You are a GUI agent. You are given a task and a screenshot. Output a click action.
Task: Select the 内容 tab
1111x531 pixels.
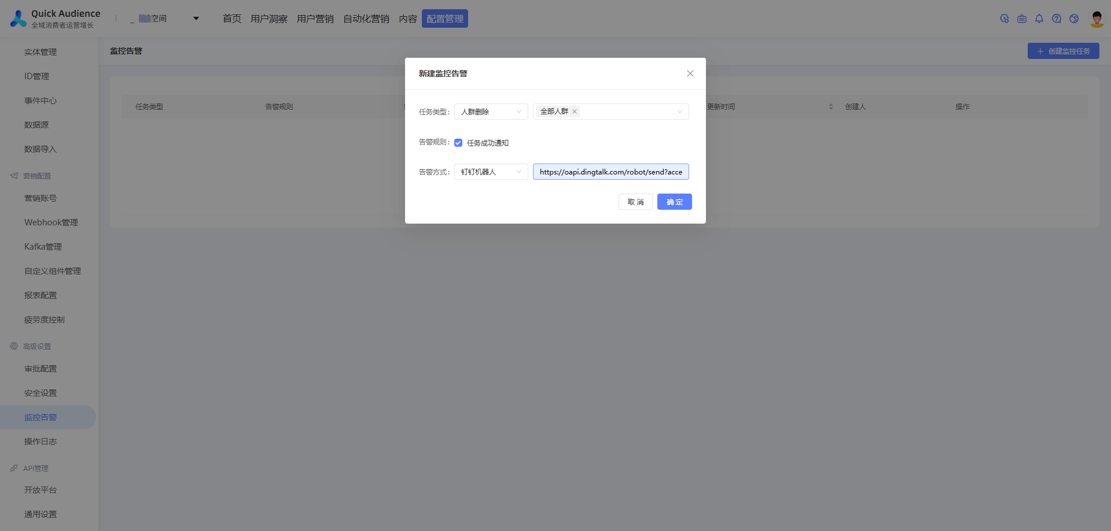pyautogui.click(x=408, y=18)
